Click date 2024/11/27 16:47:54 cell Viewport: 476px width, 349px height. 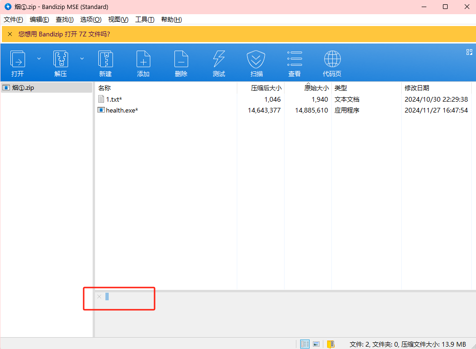(436, 110)
